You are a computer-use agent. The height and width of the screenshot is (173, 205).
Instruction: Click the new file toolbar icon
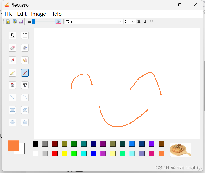[x=8, y=22]
